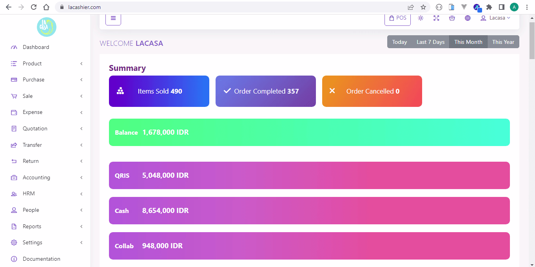Select the Today filter tab

tap(399, 42)
